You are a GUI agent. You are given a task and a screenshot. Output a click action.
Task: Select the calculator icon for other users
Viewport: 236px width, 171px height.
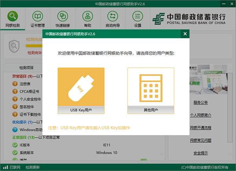coord(151,88)
